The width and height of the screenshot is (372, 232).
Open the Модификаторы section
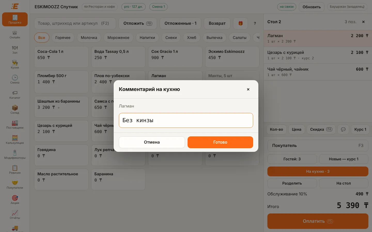click(x=15, y=155)
